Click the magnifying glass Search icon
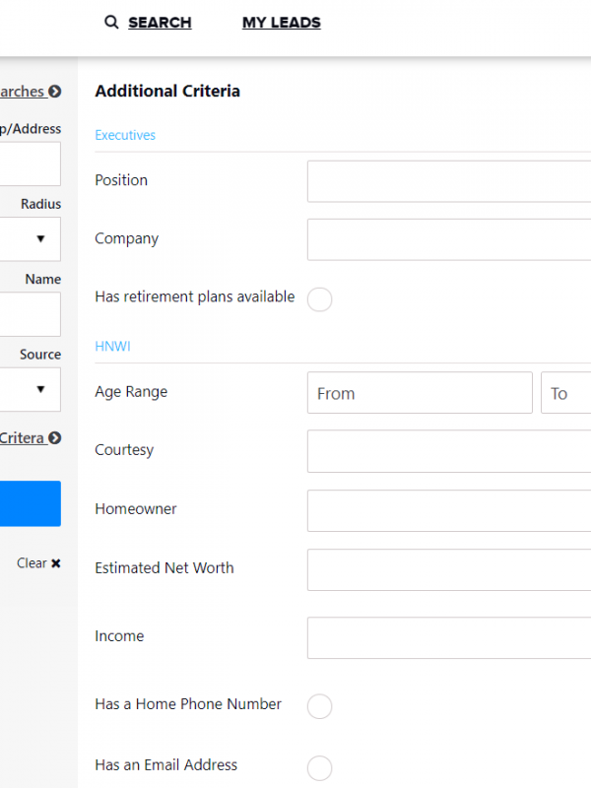 (111, 23)
